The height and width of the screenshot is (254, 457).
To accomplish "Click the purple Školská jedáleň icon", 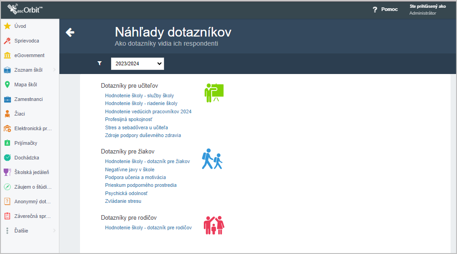I will click(x=7, y=172).
